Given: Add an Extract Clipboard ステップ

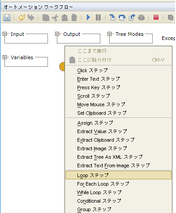Looking at the screenshot, I should click(x=118, y=140).
